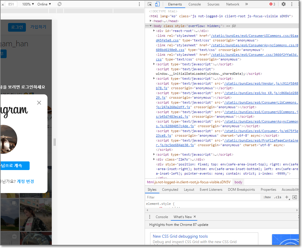
Task: Switch to the Console tab
Action: pos(194,4)
